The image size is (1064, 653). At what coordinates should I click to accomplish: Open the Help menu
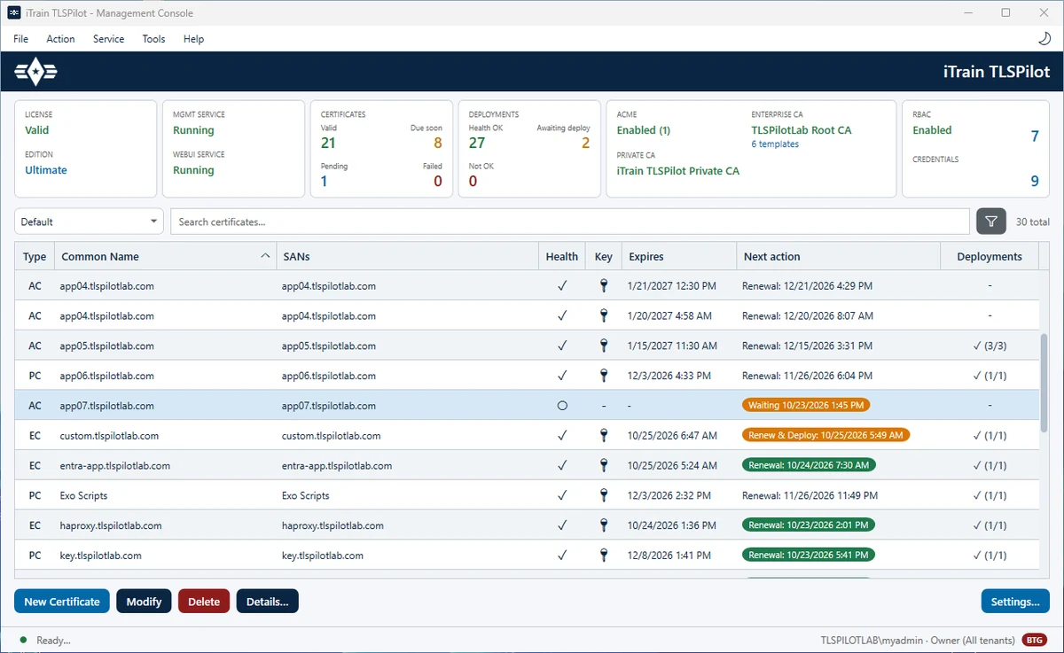(x=193, y=39)
